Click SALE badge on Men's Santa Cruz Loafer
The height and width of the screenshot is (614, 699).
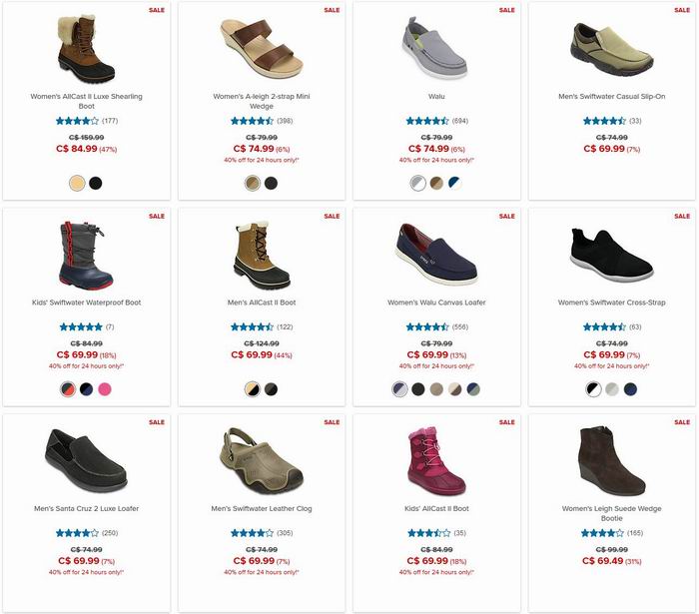pyautogui.click(x=157, y=422)
